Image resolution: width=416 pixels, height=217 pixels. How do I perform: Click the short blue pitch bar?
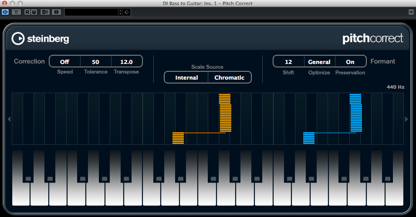(x=309, y=138)
